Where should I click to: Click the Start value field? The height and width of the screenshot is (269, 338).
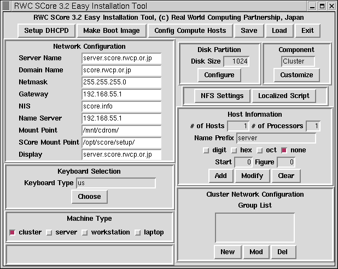pos(243,162)
